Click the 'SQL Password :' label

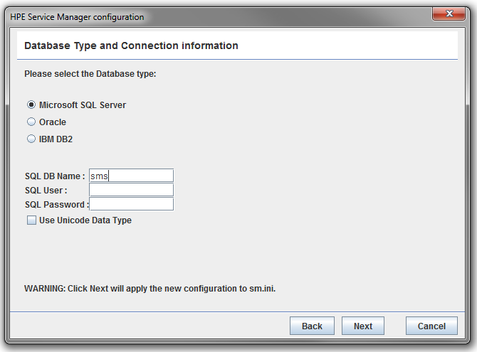pyautogui.click(x=57, y=205)
